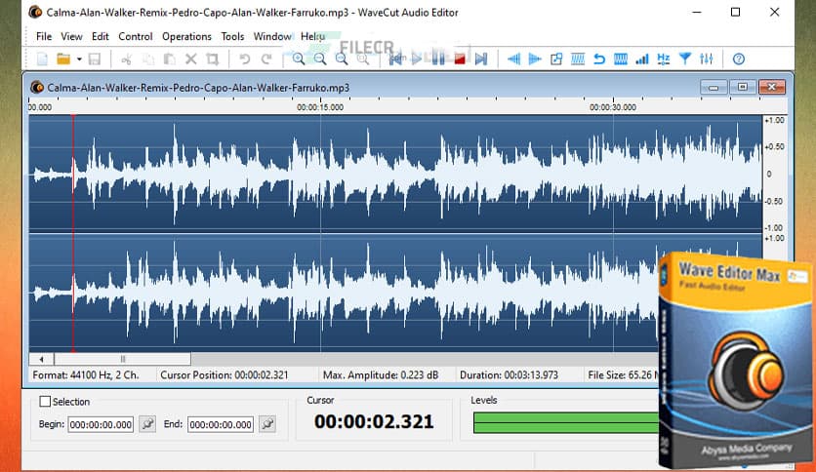The width and height of the screenshot is (816, 472).
Task: Click the green Levels meter bar
Action: (x=566, y=422)
